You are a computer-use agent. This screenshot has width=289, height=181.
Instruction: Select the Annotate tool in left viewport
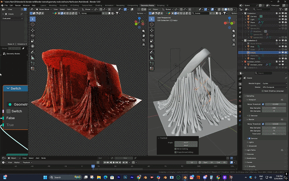click(33, 52)
